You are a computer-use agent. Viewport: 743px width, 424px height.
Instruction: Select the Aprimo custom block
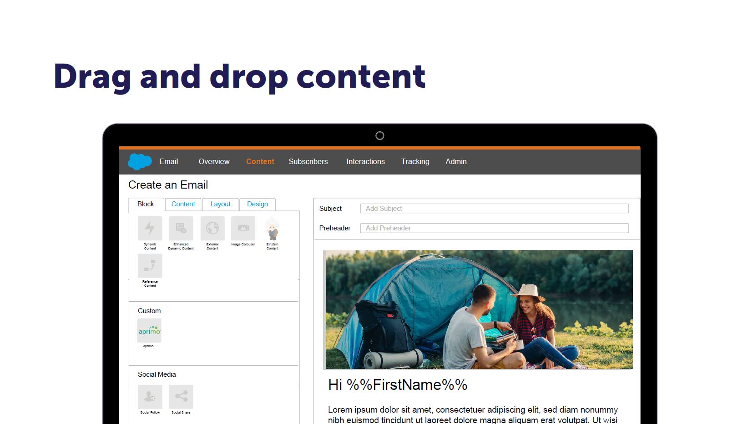[x=149, y=331]
